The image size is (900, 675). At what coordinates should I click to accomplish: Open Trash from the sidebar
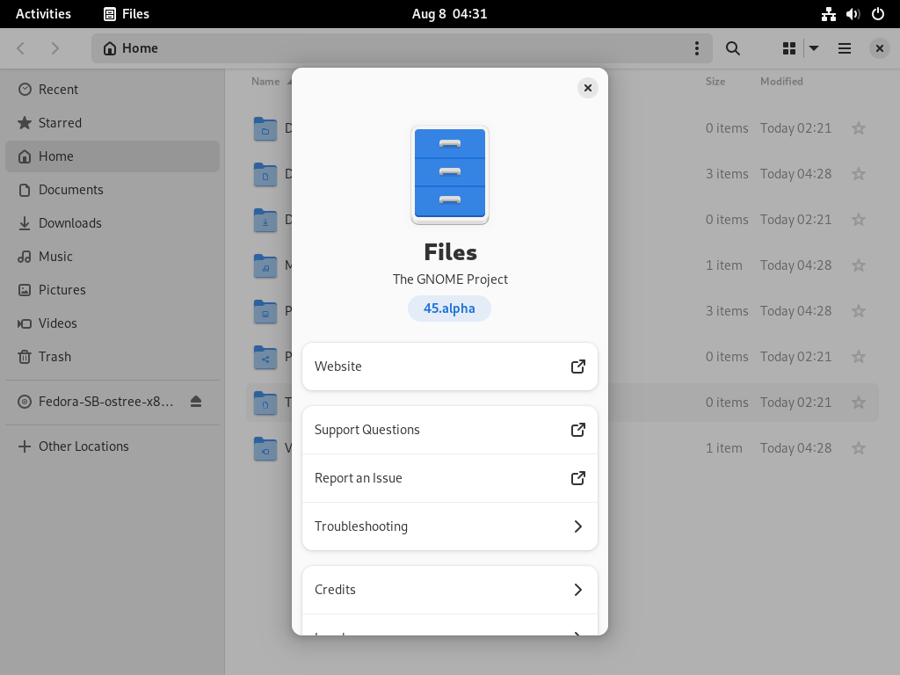click(x=112, y=357)
